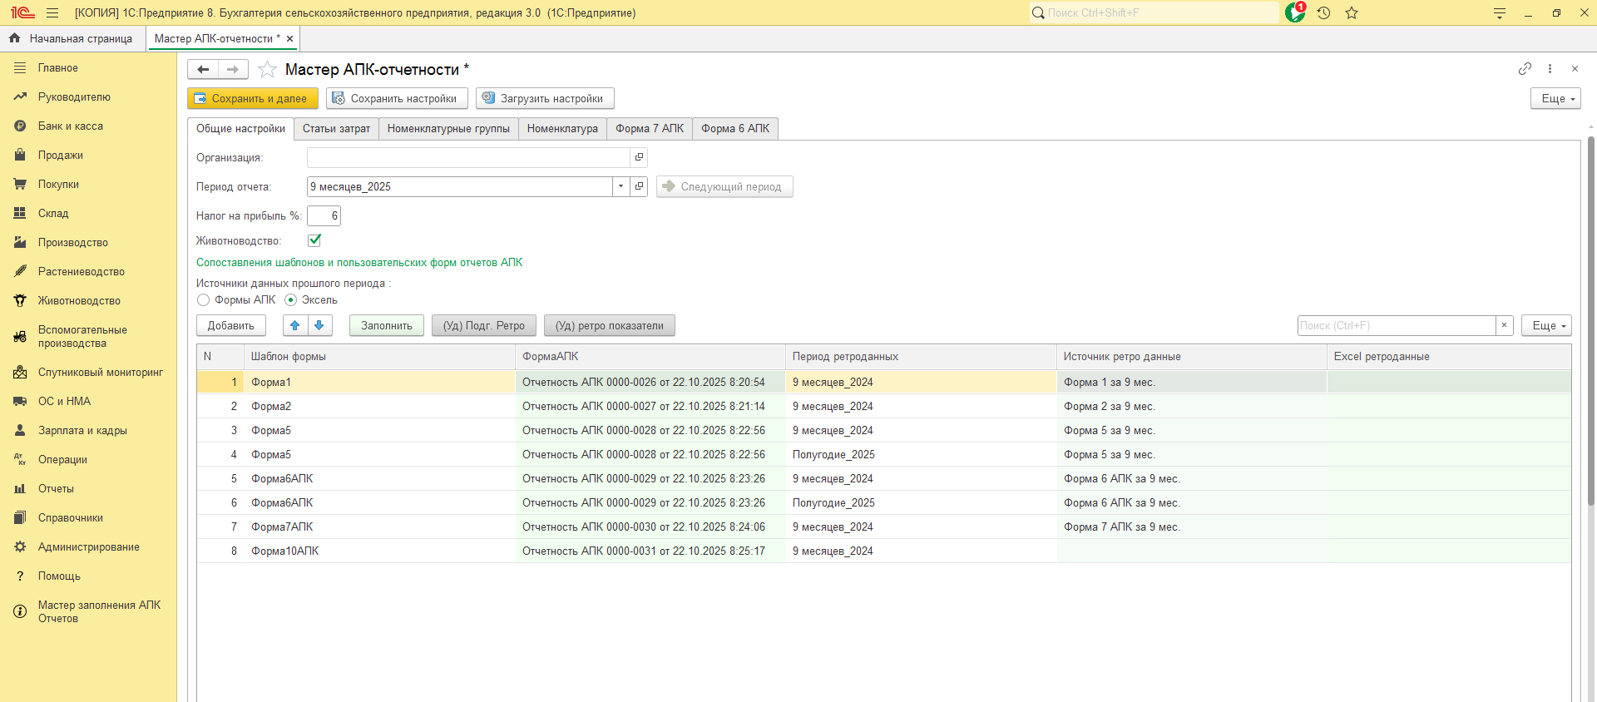Open the history clock icon
Screen dimensions: 1597x702
[x=1324, y=13]
